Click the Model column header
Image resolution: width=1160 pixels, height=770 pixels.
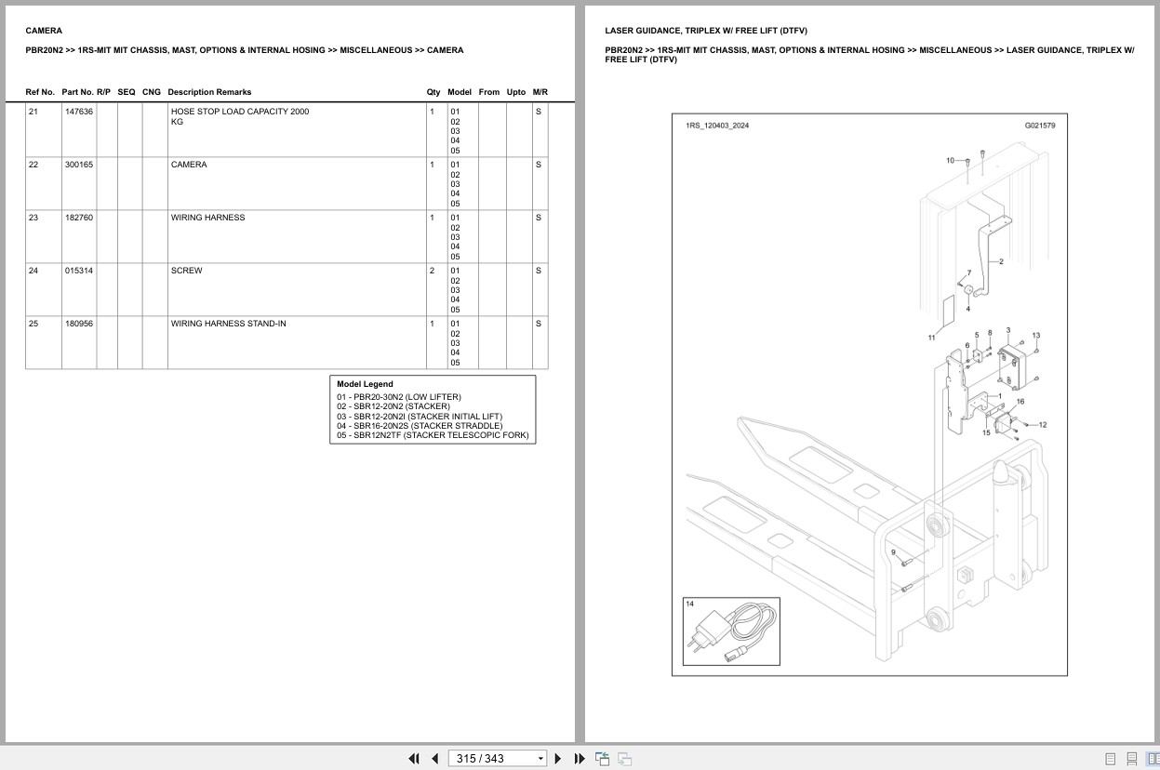pyautogui.click(x=460, y=92)
